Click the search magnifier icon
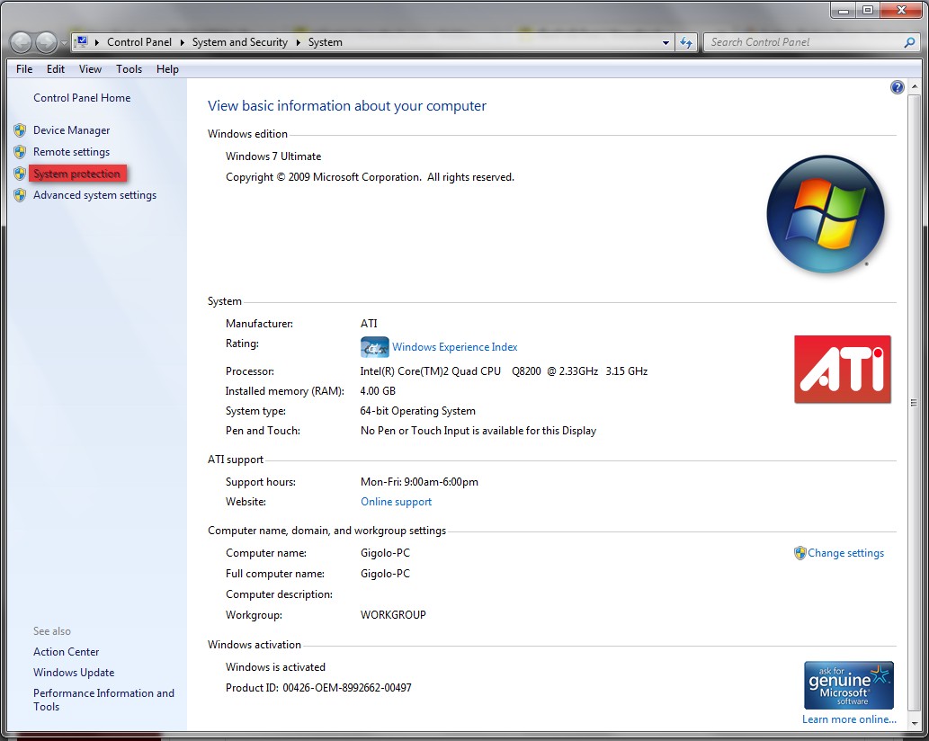This screenshot has width=929, height=741. pos(909,42)
